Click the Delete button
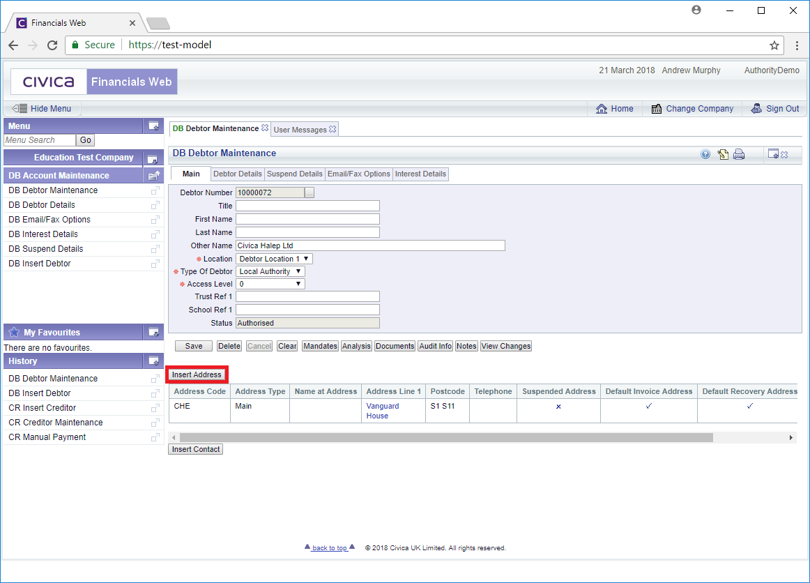The width and height of the screenshot is (810, 583). click(x=229, y=346)
